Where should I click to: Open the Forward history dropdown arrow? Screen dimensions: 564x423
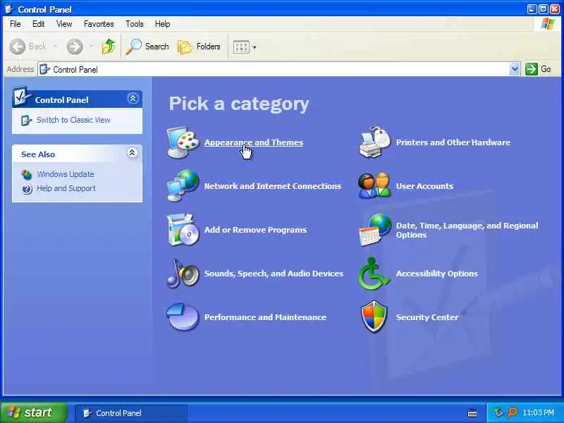pos(91,47)
